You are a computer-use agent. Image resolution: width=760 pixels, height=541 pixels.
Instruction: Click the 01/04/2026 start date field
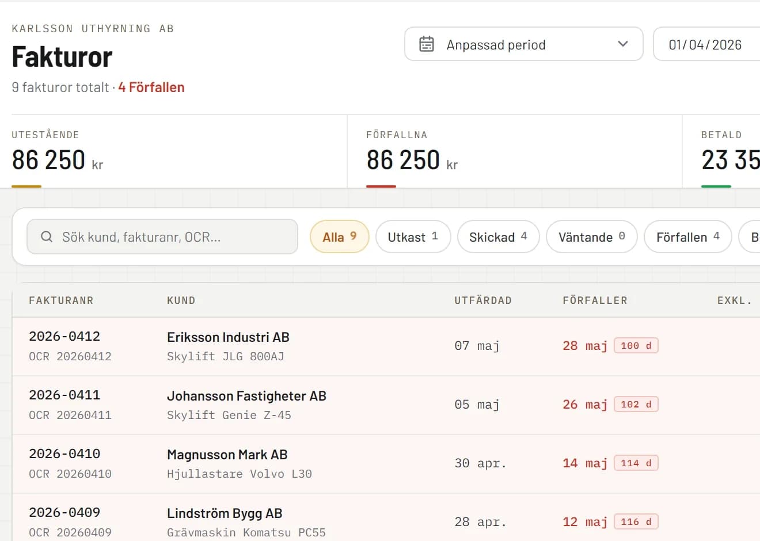[x=707, y=44]
